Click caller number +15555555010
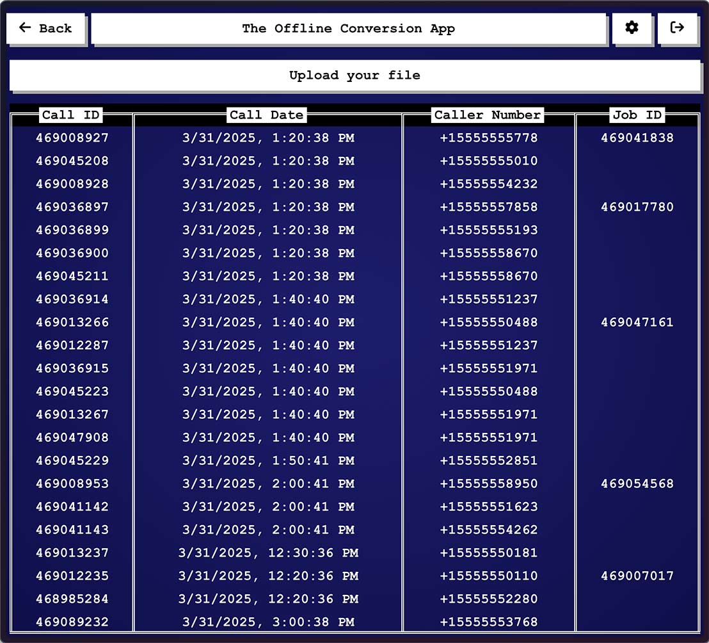This screenshot has height=643, width=709. tap(488, 161)
